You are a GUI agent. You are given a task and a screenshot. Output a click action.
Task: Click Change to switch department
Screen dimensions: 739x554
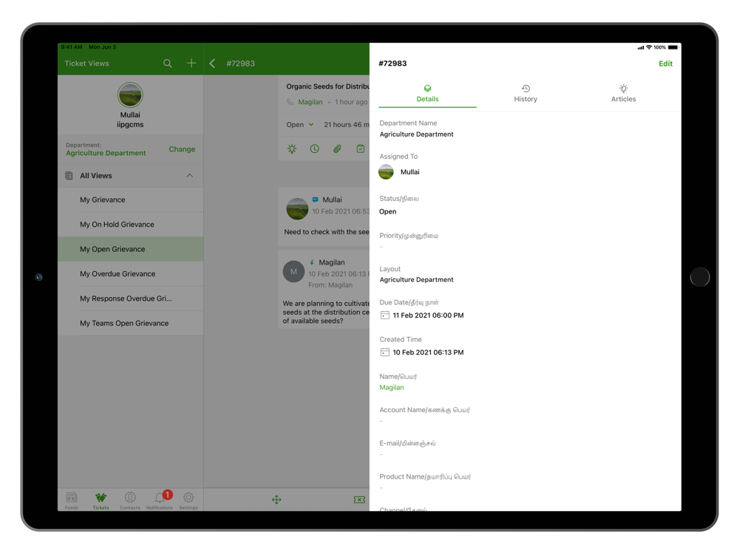coord(182,149)
